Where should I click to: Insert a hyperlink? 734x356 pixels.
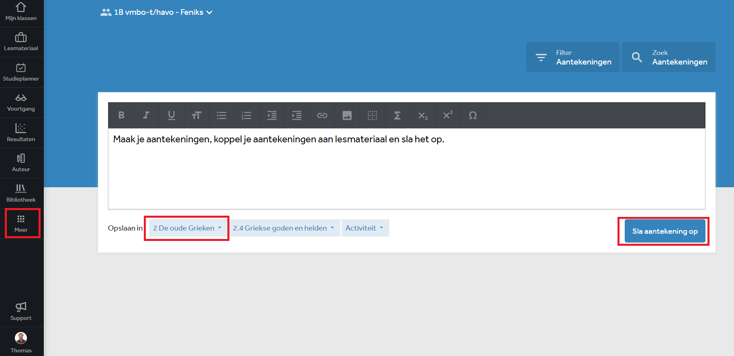(x=322, y=115)
